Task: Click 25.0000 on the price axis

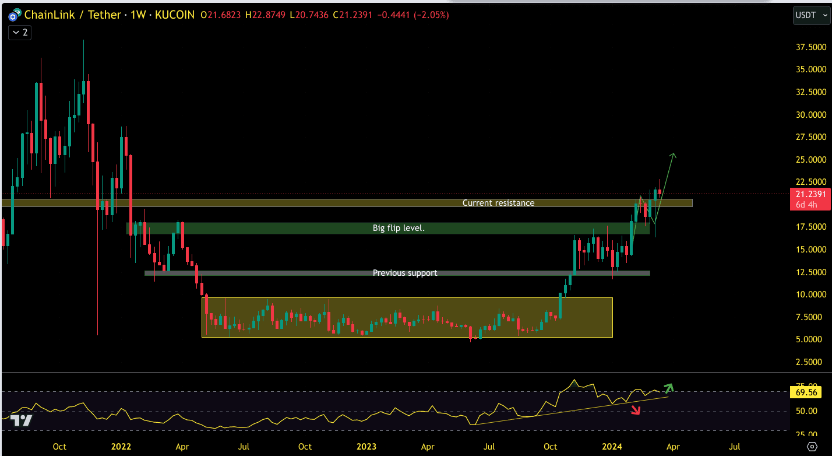Action: 812,159
